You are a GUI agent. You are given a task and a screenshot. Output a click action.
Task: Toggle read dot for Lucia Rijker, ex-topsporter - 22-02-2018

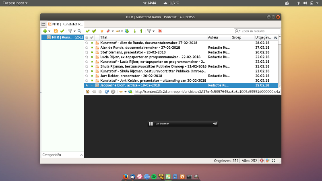[x=92, y=57]
